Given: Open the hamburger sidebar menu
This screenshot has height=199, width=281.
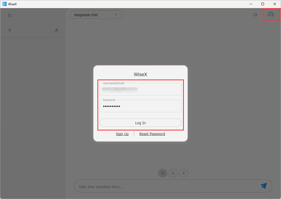Looking at the screenshot, I should (x=10, y=15).
